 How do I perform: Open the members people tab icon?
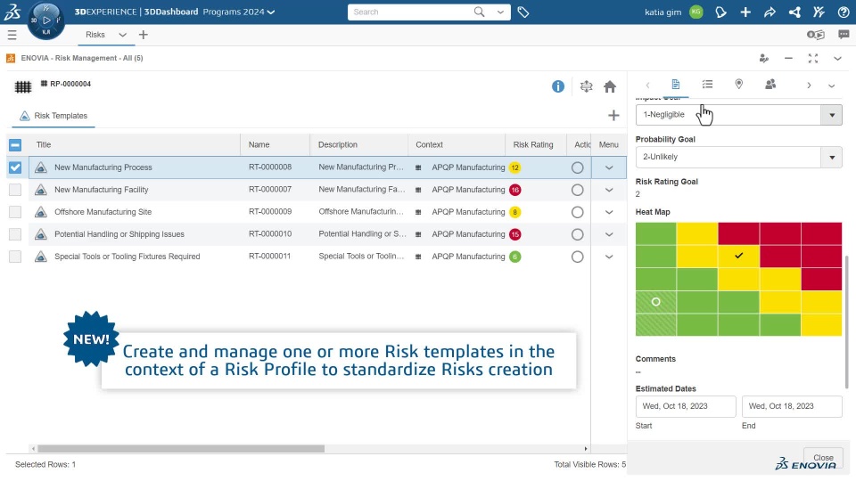770,85
